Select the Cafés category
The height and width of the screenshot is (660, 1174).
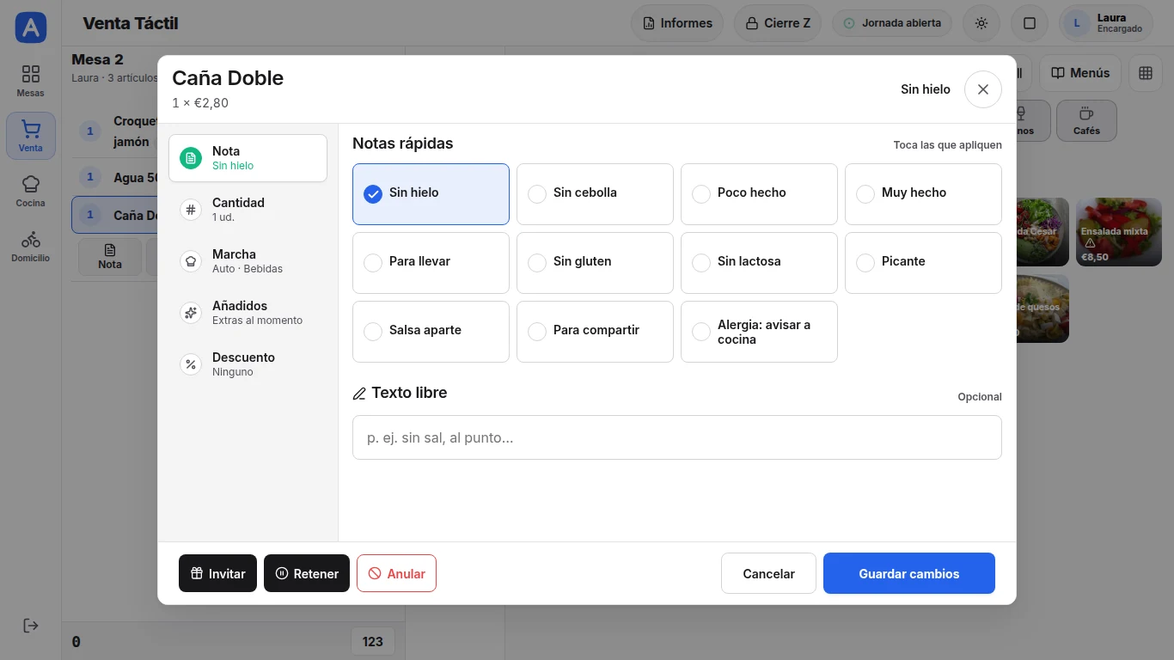click(1086, 121)
